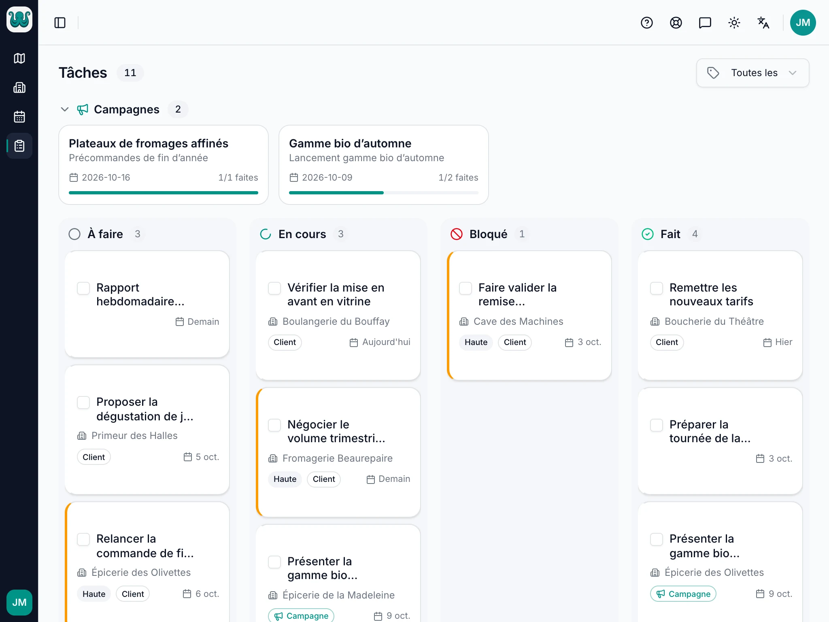Open the Plateaux de fromages affinés campaign card

click(x=164, y=165)
